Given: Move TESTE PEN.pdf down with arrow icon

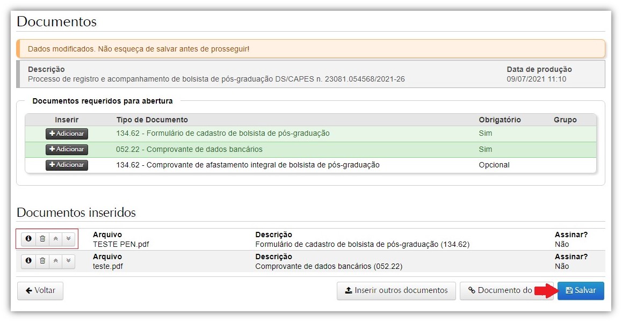Looking at the screenshot, I should [x=68, y=238].
